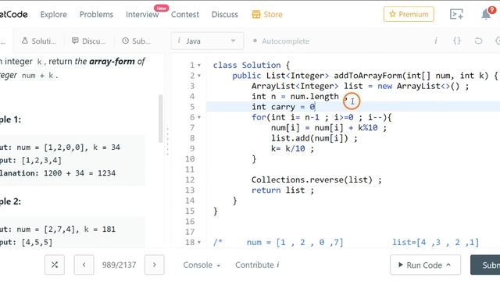
Task: Switch to the Solution tab
Action: click(39, 41)
